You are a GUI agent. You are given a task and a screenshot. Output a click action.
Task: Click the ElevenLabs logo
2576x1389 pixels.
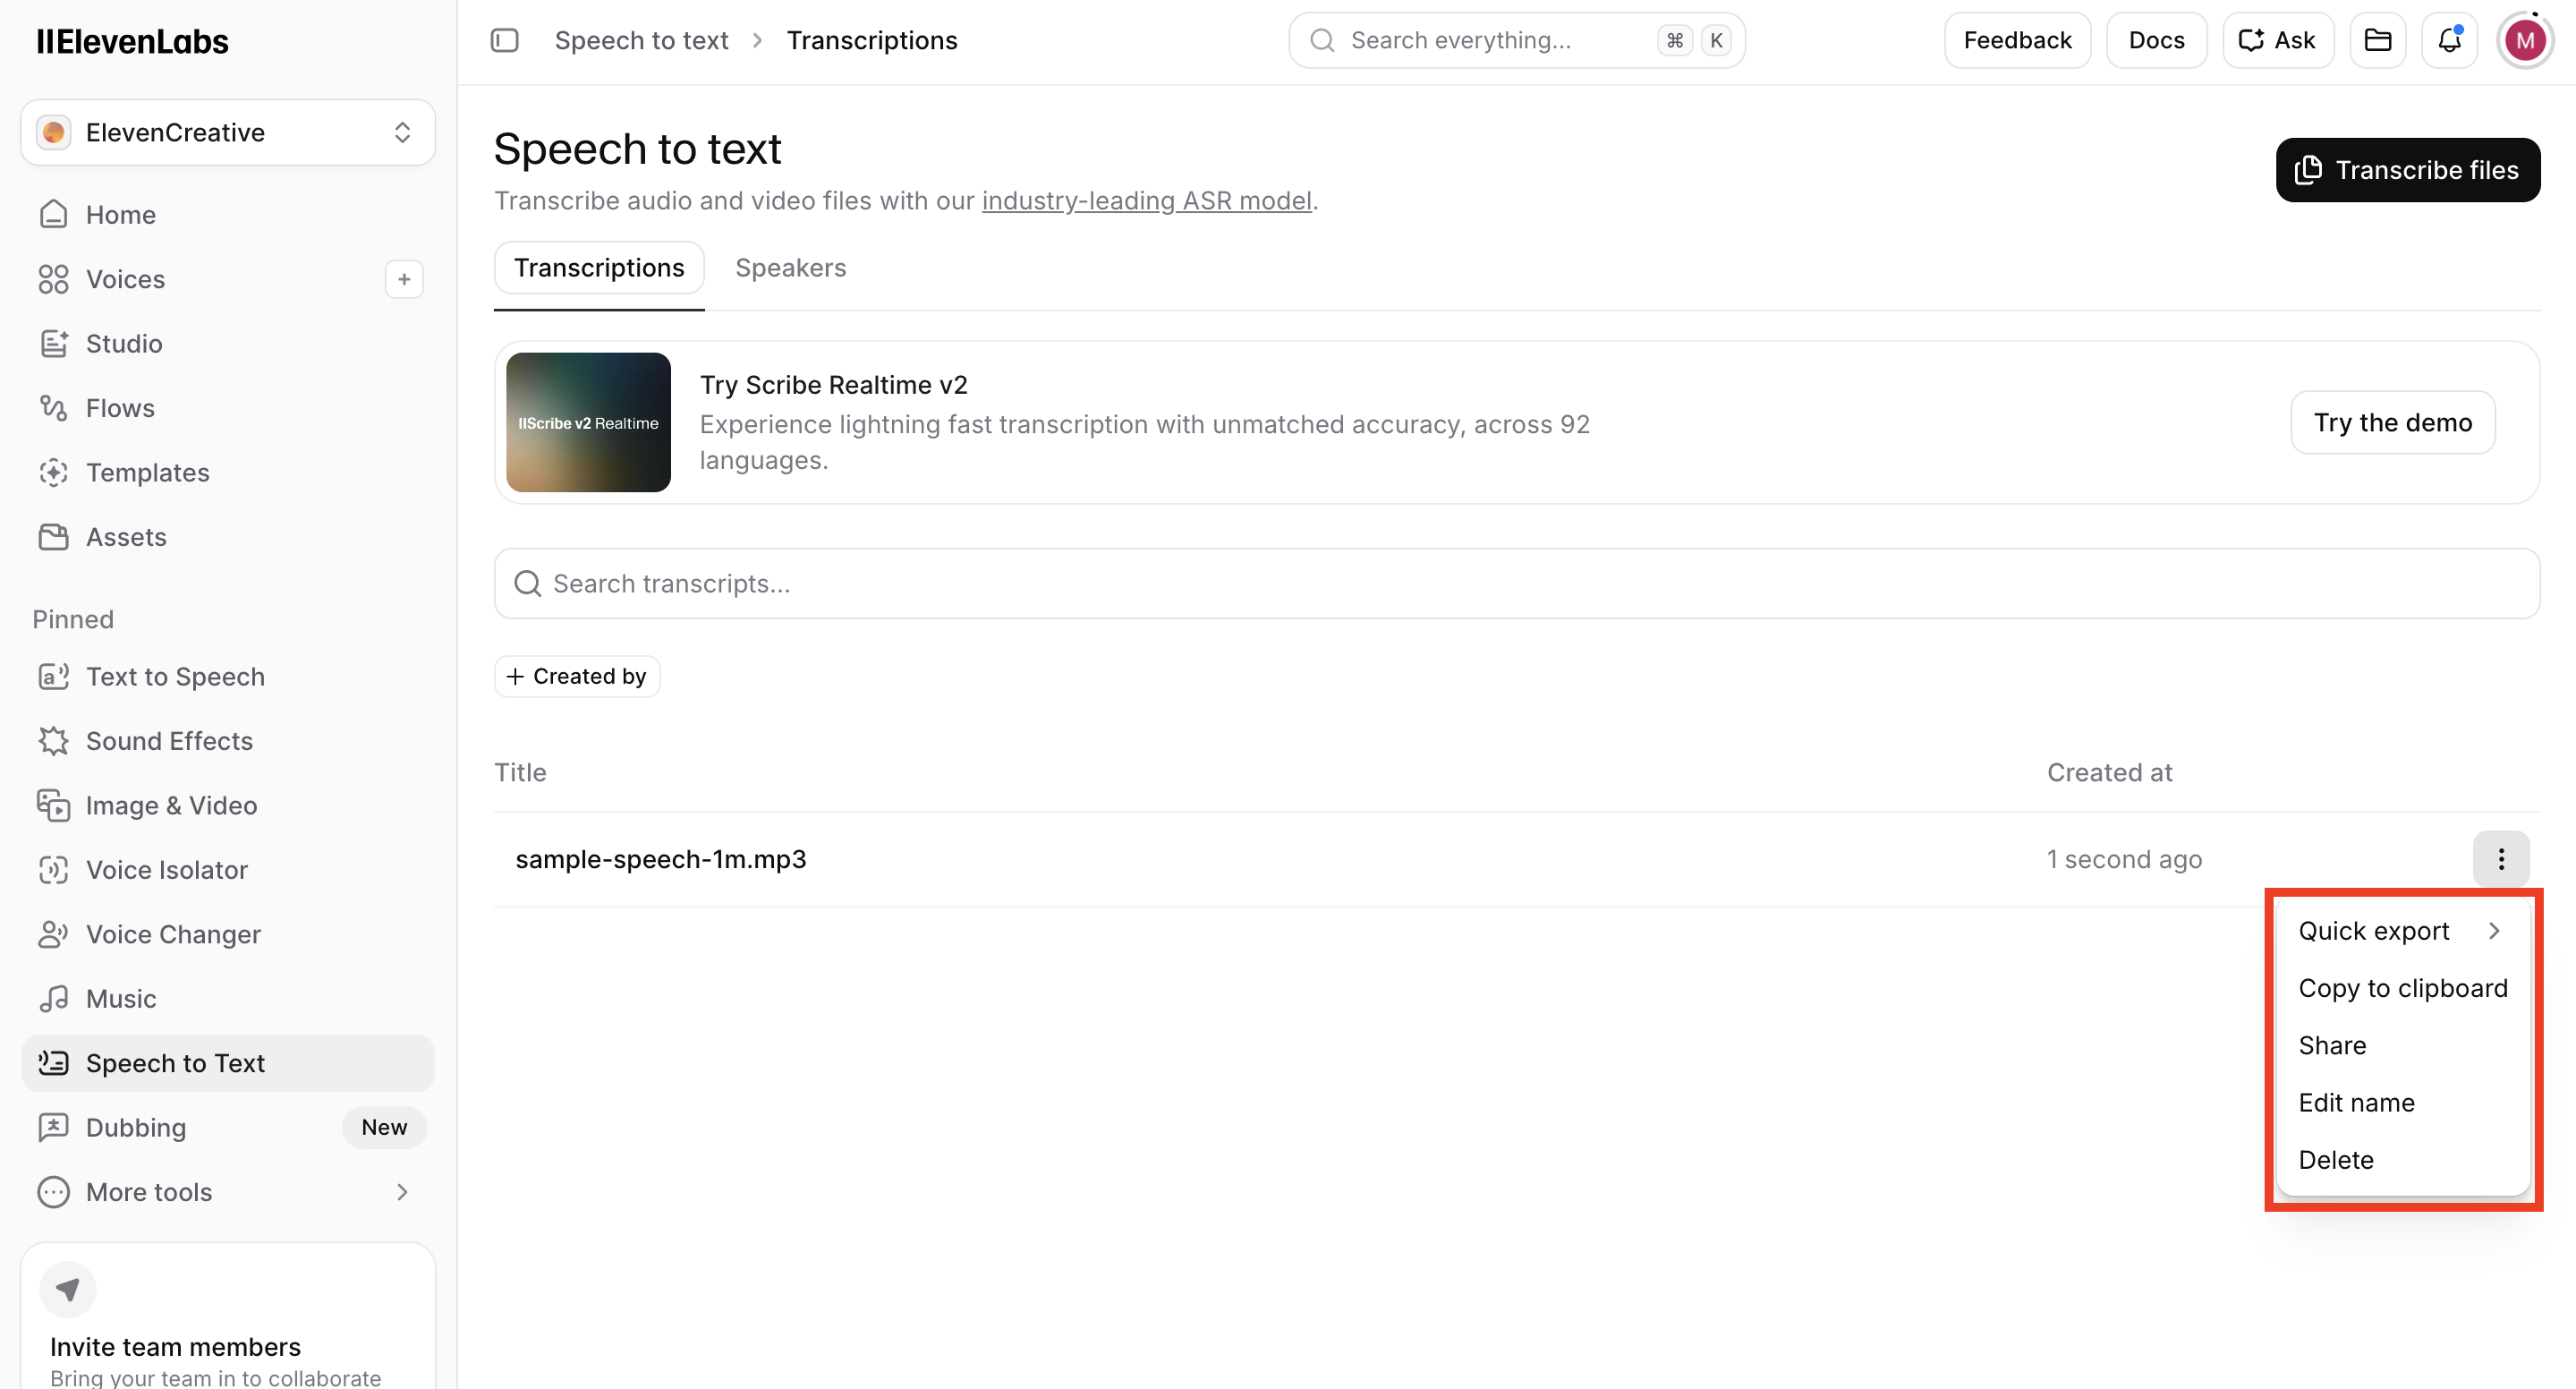tap(133, 41)
